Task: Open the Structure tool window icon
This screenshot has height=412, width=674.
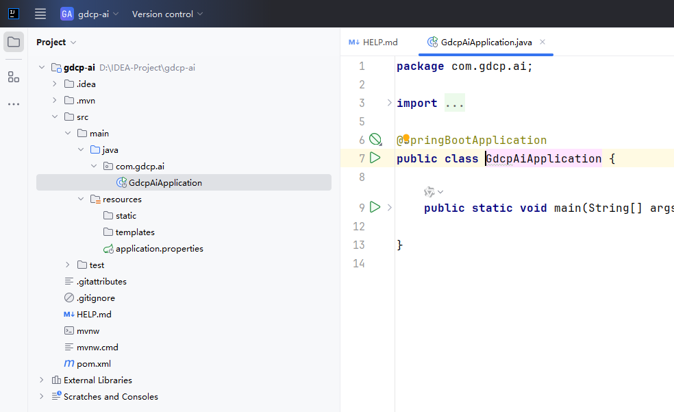Action: click(14, 77)
